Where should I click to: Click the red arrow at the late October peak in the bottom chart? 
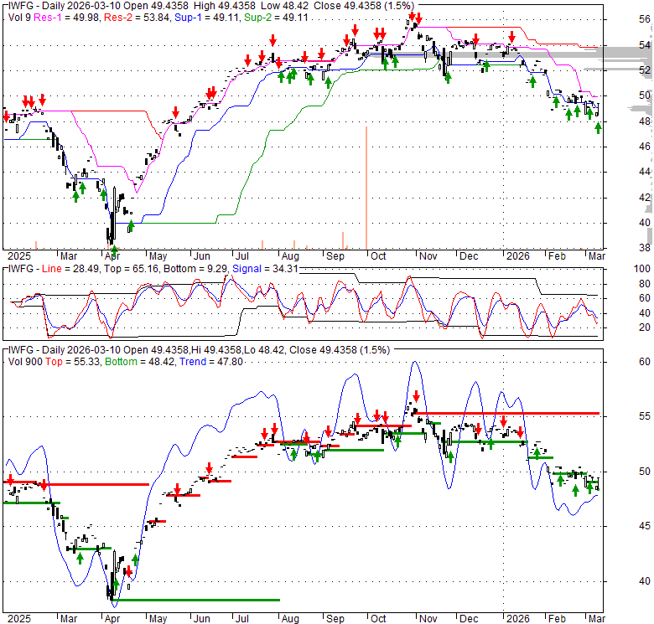[415, 395]
